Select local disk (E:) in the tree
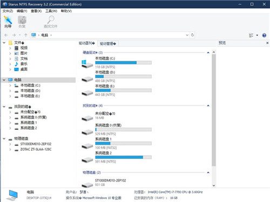Viewport: 270px width, 202px height. tap(30, 96)
